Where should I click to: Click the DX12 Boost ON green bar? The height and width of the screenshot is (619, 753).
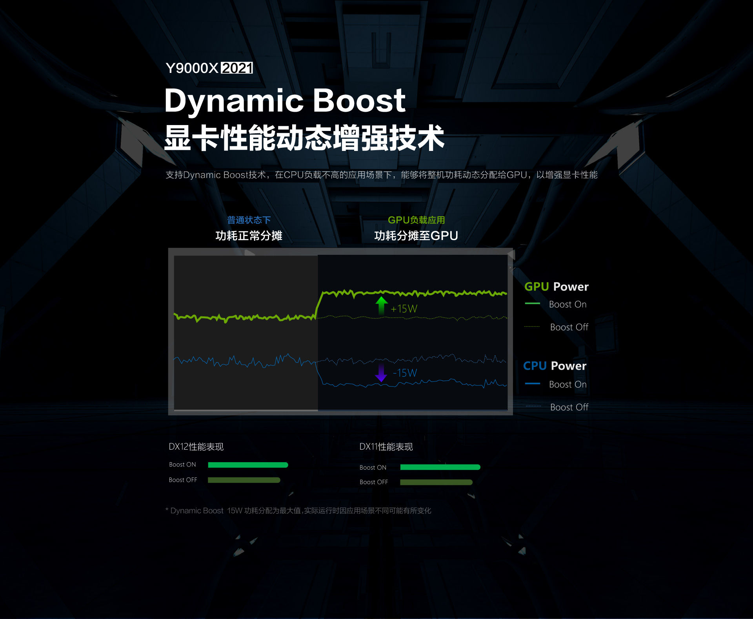pyautogui.click(x=248, y=465)
